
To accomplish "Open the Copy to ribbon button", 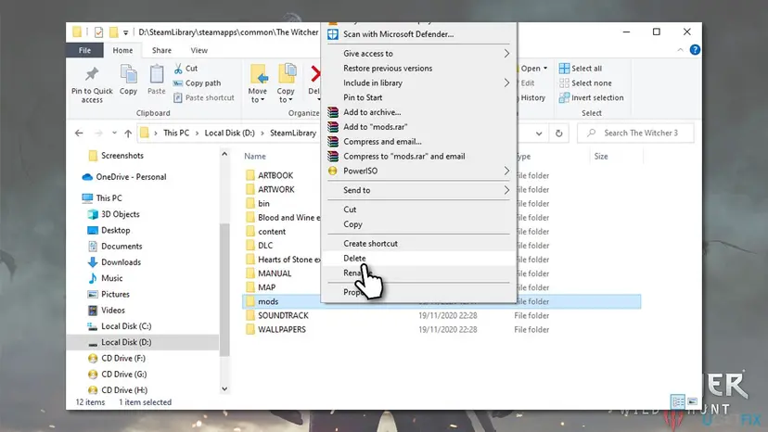I will point(286,83).
